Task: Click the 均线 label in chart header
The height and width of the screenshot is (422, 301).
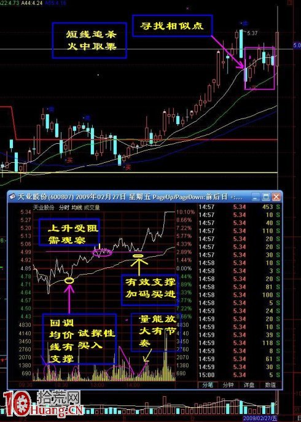Action: coord(77,208)
